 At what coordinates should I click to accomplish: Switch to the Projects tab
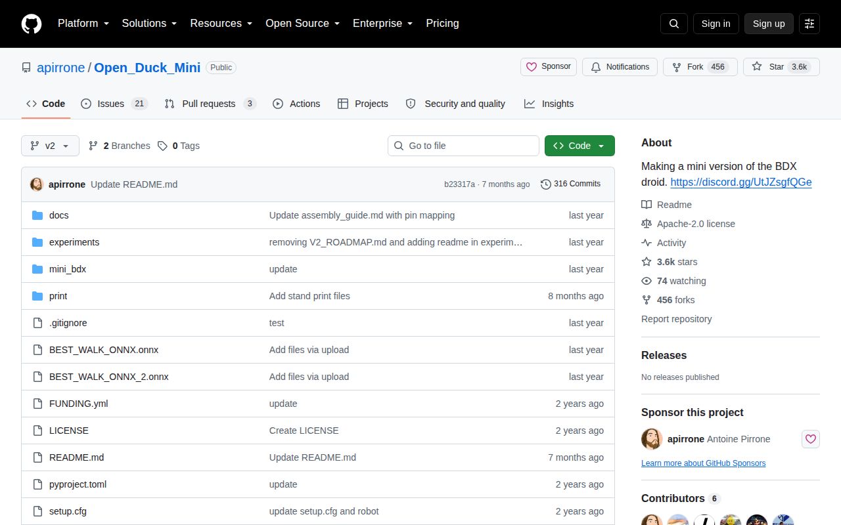tap(363, 104)
